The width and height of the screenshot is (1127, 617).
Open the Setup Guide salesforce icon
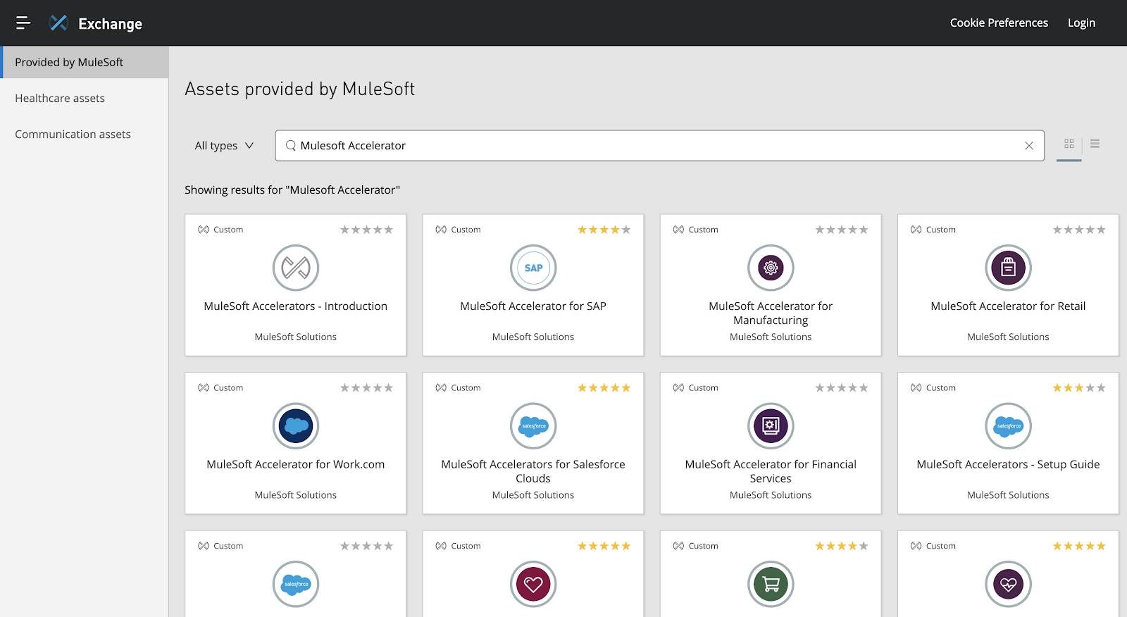click(1008, 426)
